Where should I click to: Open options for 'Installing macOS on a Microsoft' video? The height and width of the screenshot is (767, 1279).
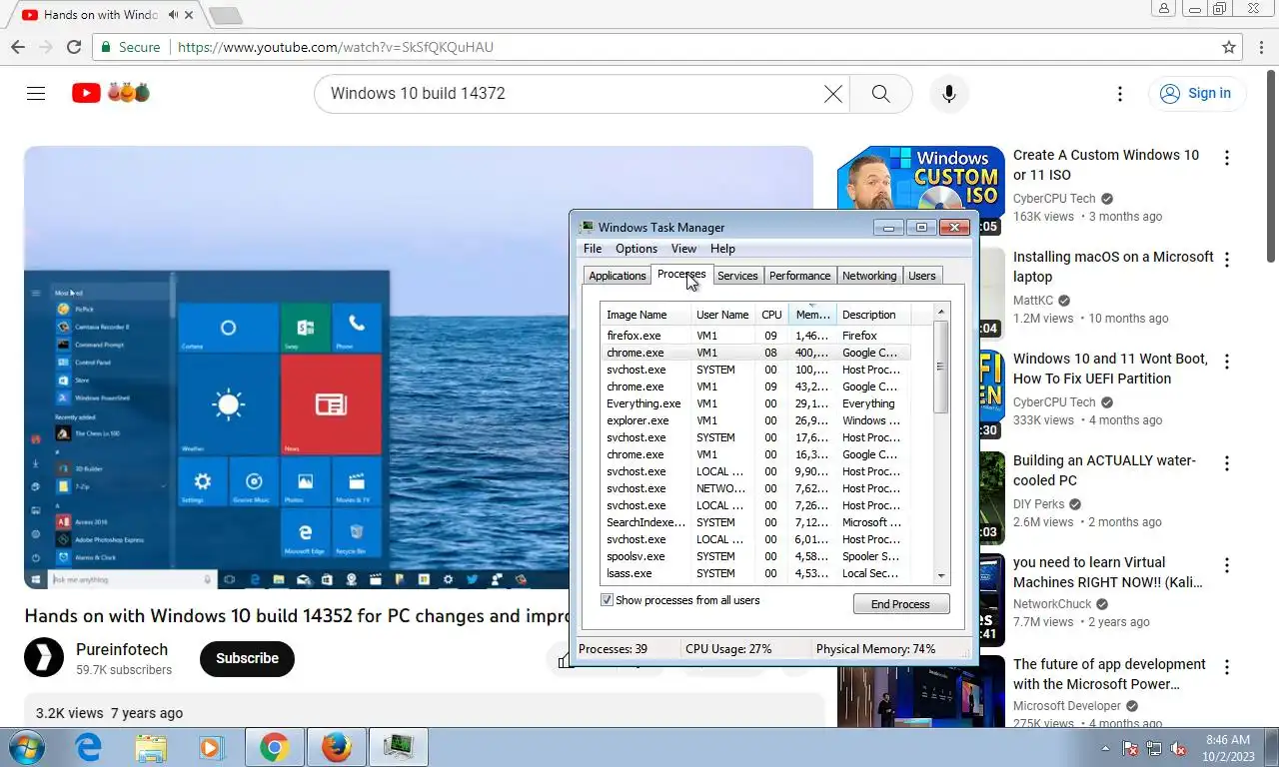click(1227, 260)
